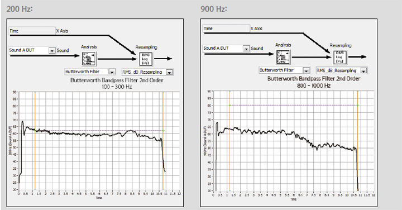Click the 'Sound' label in 900 Hz panel

(x=257, y=49)
